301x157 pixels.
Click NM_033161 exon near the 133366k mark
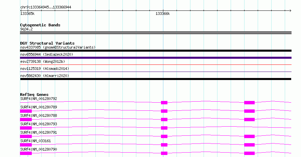pyautogui.click(x=164, y=145)
